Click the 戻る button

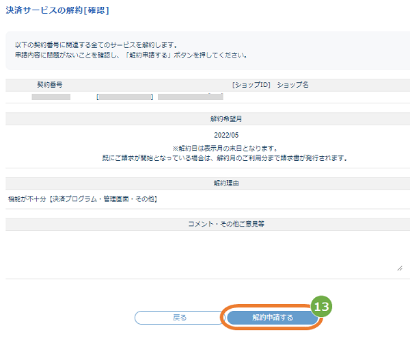pos(180,318)
